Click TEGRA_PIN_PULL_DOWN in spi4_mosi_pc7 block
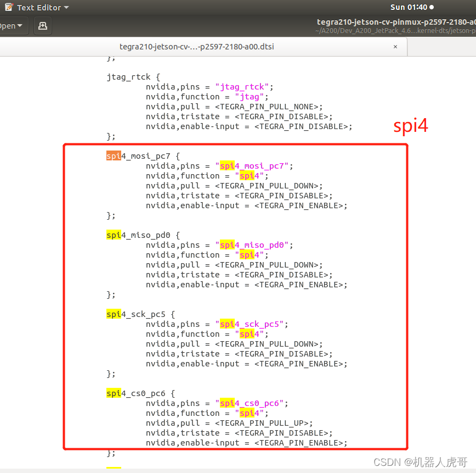This screenshot has height=473, width=476. pos(267,186)
